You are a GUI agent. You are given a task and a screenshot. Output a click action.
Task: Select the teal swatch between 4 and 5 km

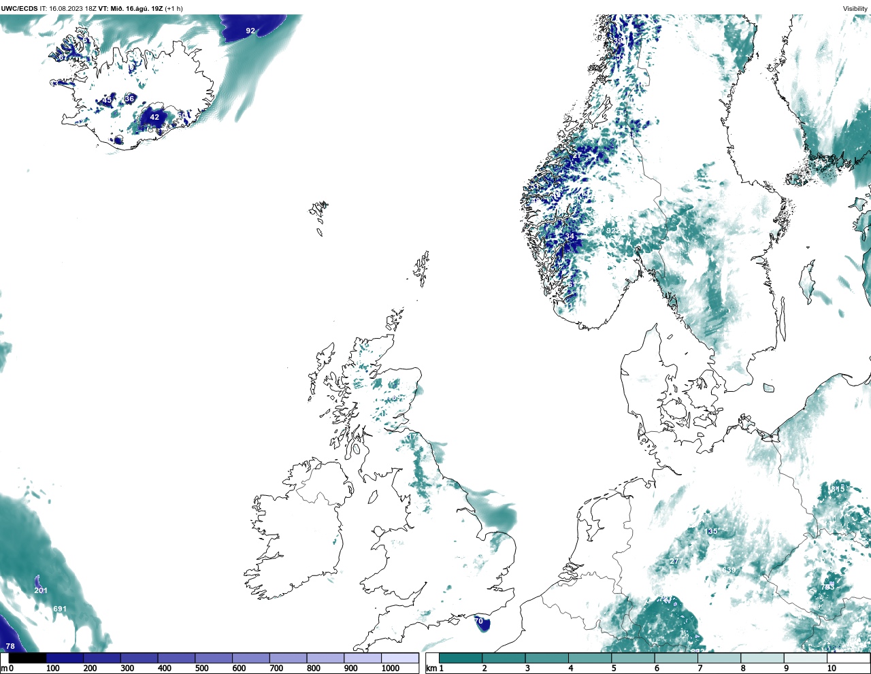pyautogui.click(x=590, y=658)
